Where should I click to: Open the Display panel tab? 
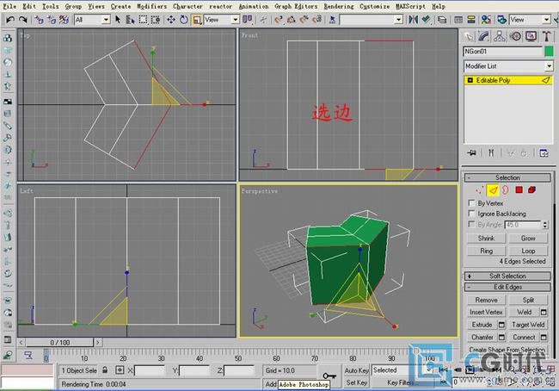(531, 36)
